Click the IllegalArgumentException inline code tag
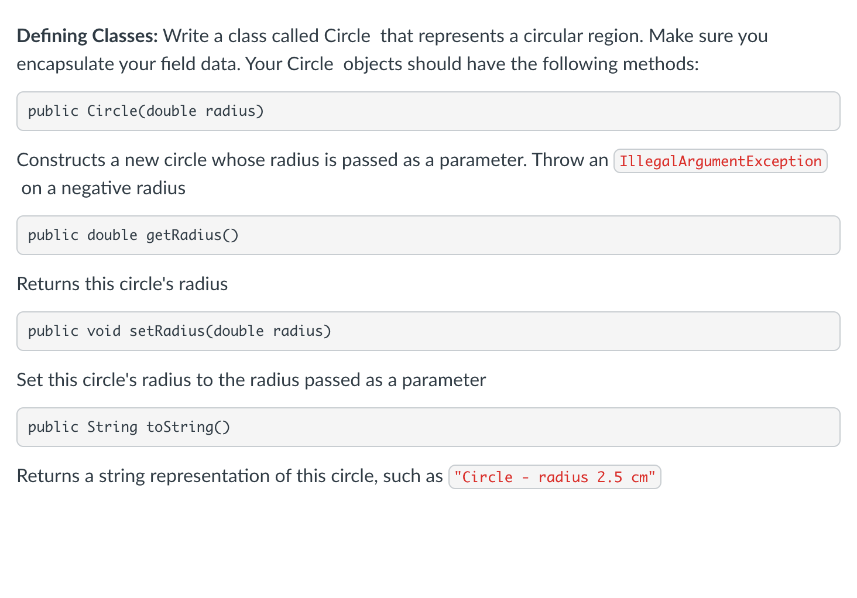Screen dimensions: 857x598 pyautogui.click(x=720, y=161)
